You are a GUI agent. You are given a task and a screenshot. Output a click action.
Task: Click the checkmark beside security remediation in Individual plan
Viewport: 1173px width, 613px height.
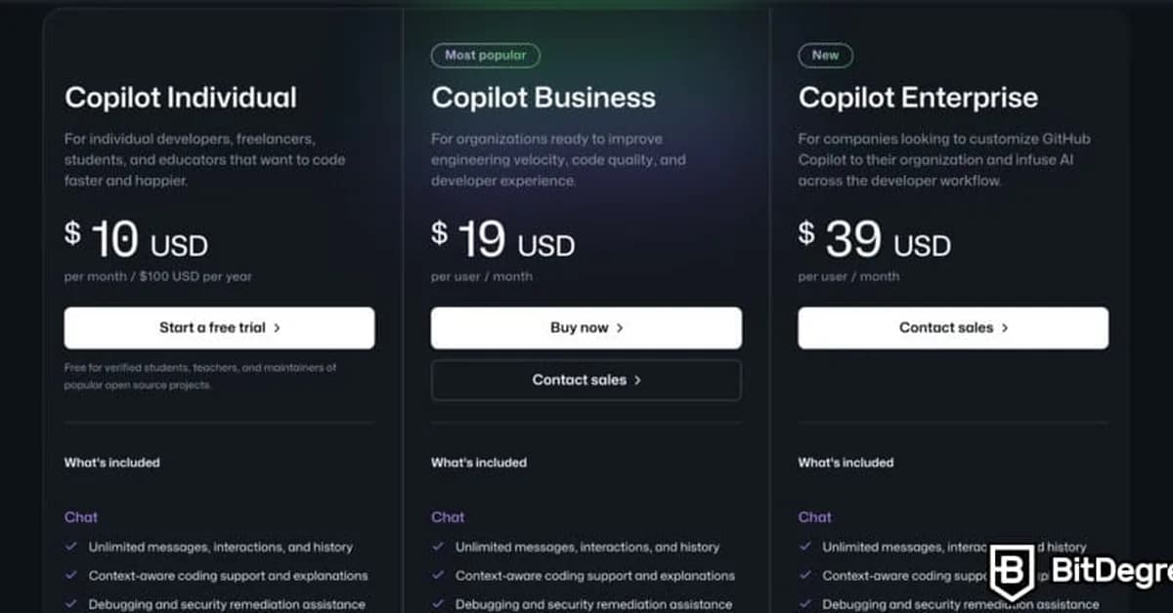(x=68, y=603)
